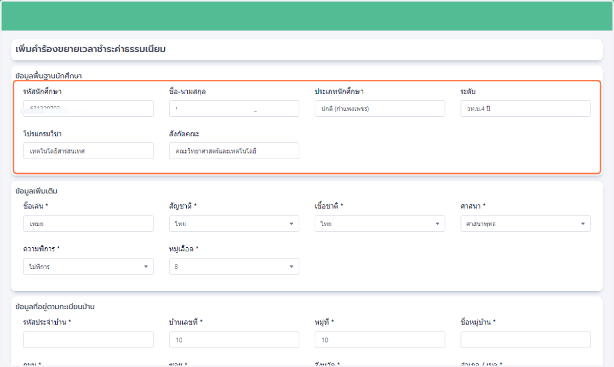Click the เชื้อชาติ * label
The width and height of the screenshot is (614, 367).
tap(329, 206)
